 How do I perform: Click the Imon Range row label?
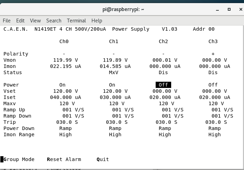pos(19,135)
